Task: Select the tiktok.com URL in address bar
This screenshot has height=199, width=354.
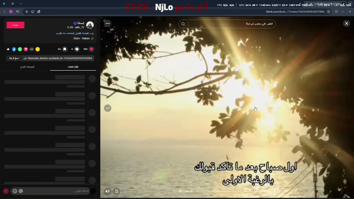Action: pyautogui.click(x=295, y=12)
